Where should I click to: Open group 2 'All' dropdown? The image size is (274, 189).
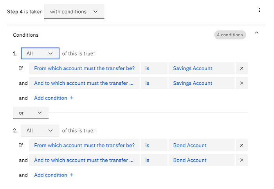click(40, 130)
